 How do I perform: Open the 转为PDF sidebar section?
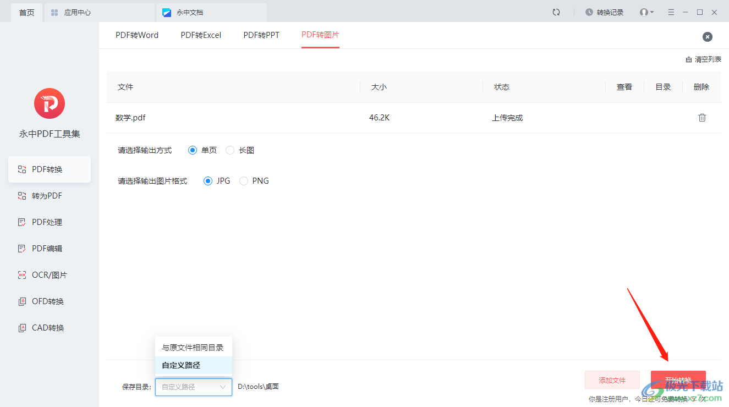click(x=49, y=196)
